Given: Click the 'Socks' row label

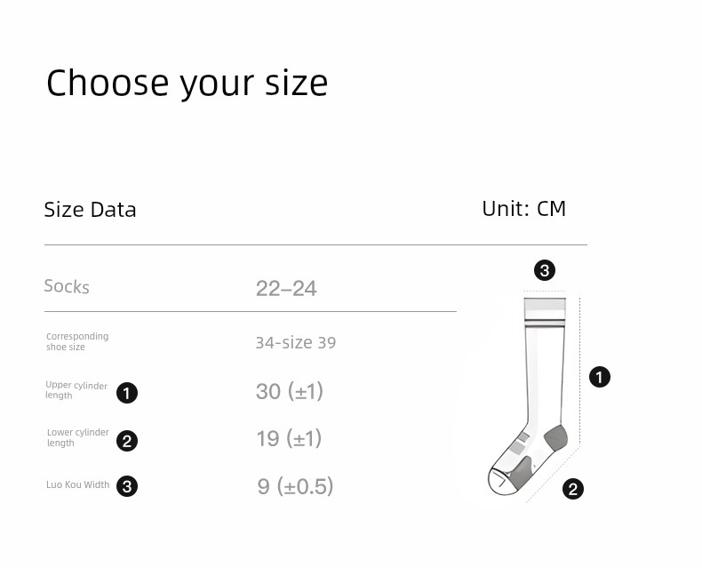Looking at the screenshot, I should tap(67, 286).
